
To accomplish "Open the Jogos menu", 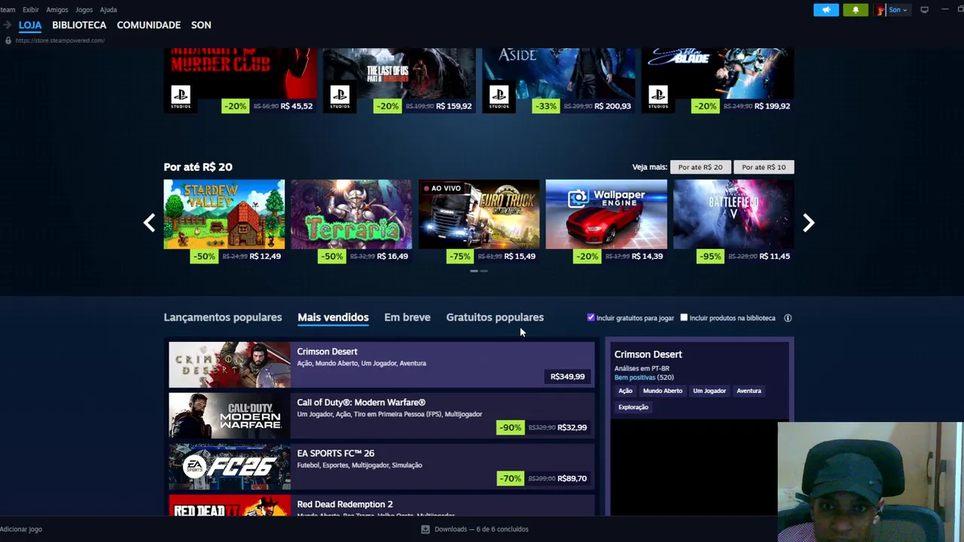I will point(84,10).
